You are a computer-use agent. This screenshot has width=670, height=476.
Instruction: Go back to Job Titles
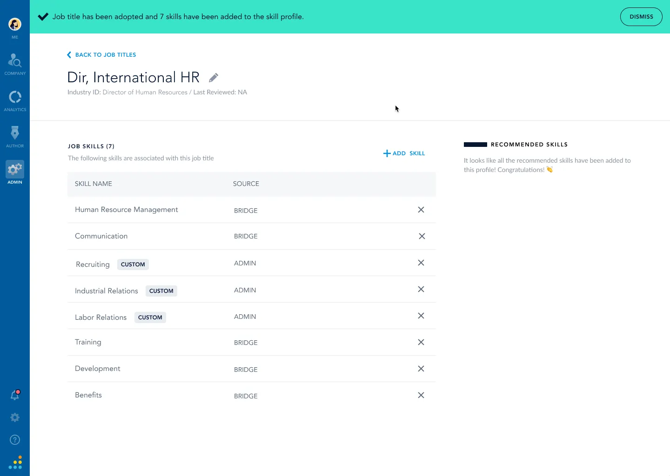tap(101, 55)
